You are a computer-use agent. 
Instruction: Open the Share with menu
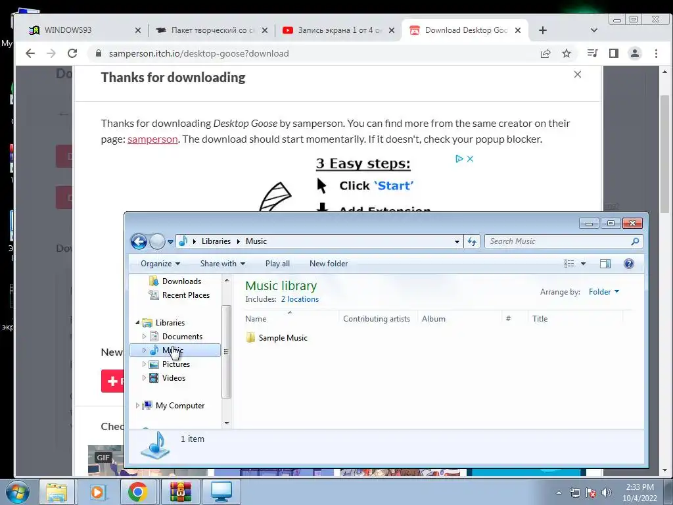(222, 264)
